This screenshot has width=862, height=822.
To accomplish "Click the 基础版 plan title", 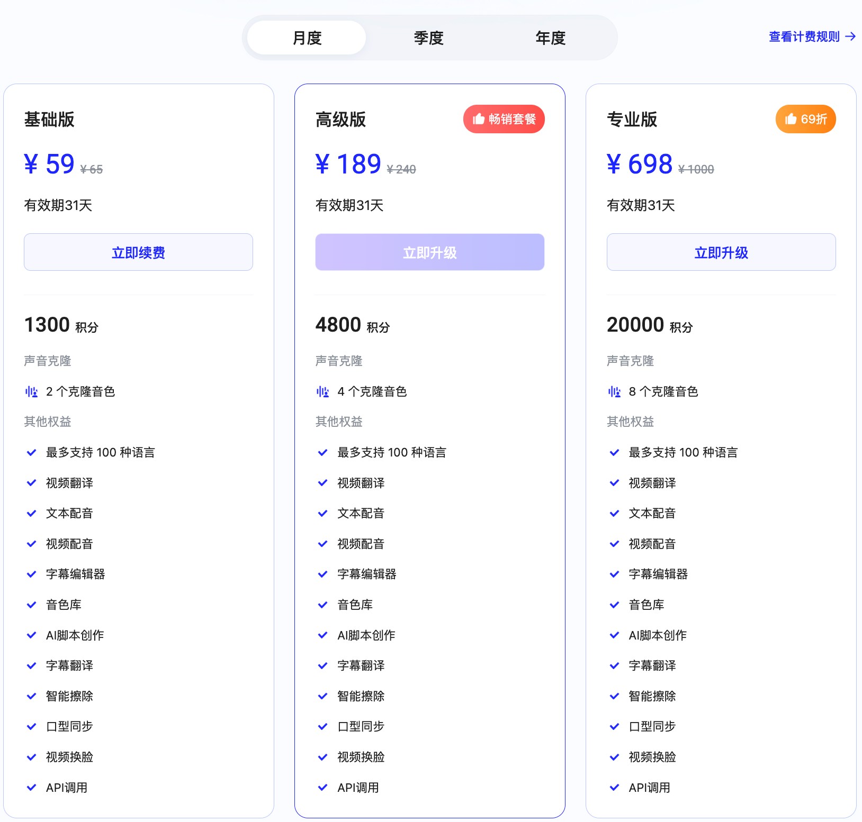I will [49, 120].
